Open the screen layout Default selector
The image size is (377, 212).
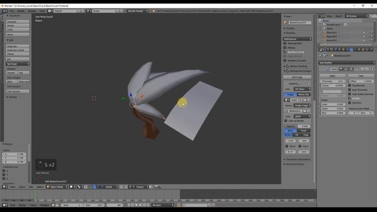click(x=65, y=11)
